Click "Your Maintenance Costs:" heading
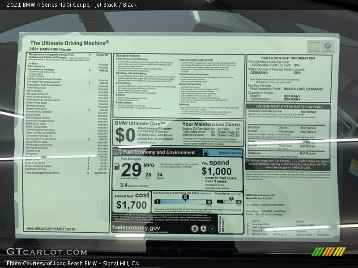This screenshot has height=268, width=358. click(211, 124)
